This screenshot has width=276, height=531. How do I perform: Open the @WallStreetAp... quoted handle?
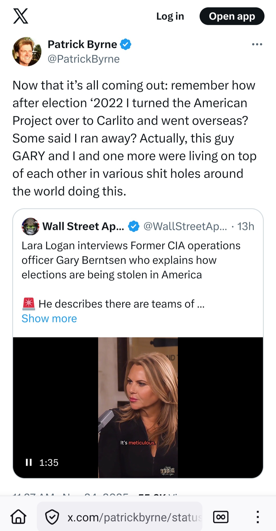click(185, 226)
